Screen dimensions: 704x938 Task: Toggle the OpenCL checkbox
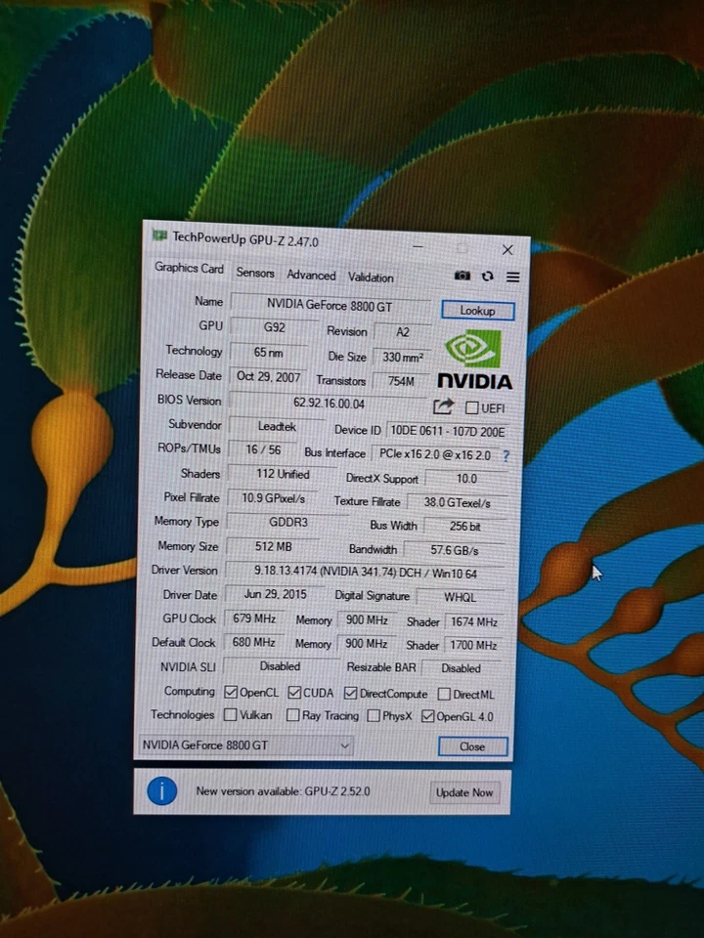pos(231,692)
